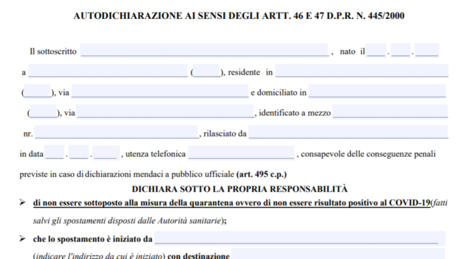
Task: Click the 'nr.' document number field
Action: pyautogui.click(x=116, y=132)
